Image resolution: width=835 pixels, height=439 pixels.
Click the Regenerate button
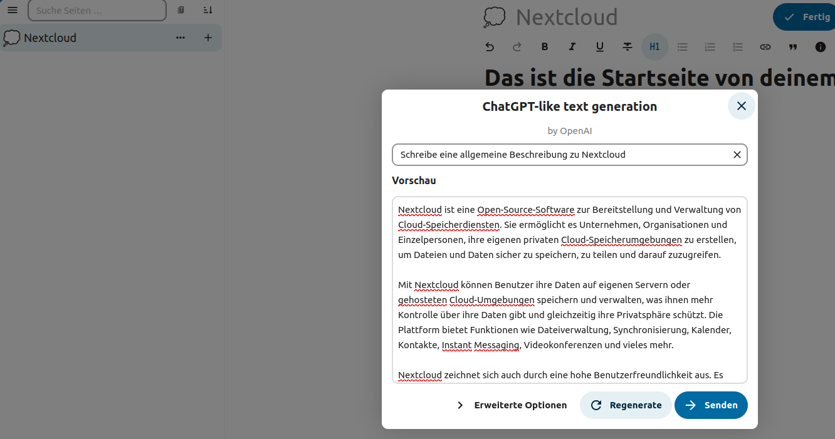pyautogui.click(x=626, y=405)
